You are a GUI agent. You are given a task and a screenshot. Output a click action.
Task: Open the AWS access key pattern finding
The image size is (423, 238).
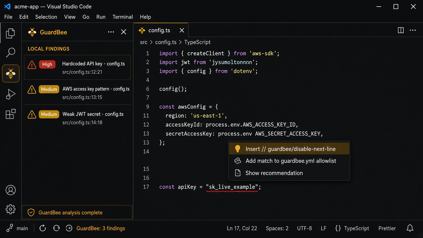tap(77, 93)
